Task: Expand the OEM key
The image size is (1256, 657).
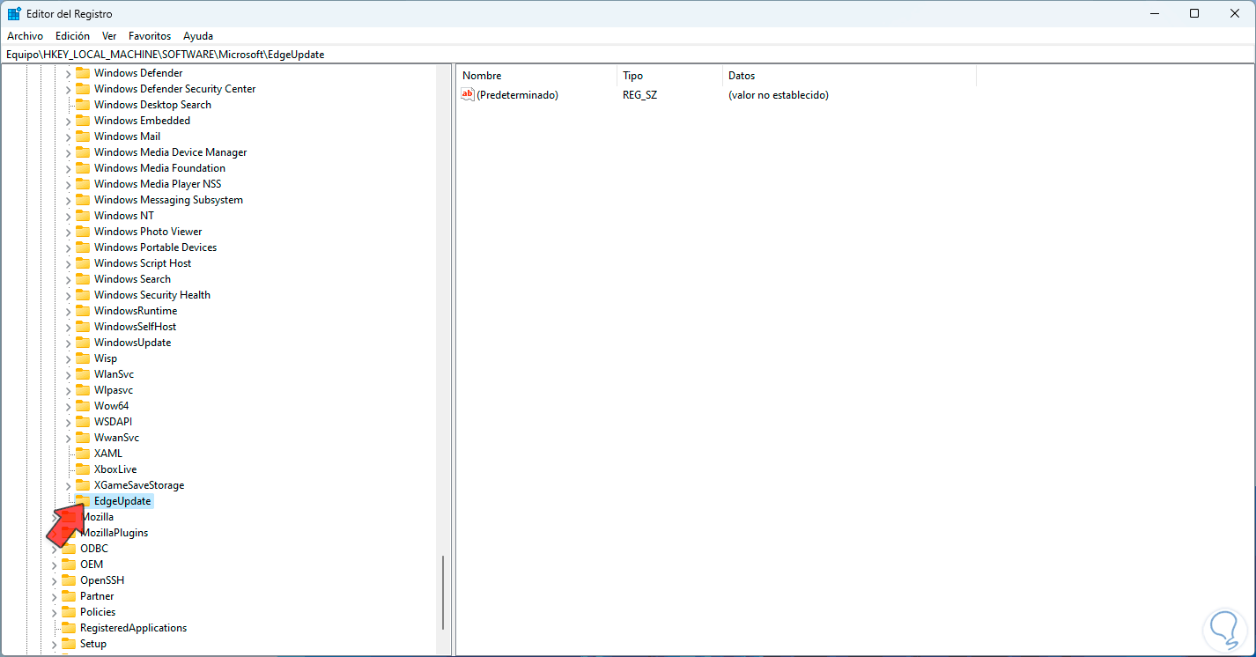Action: coord(55,565)
